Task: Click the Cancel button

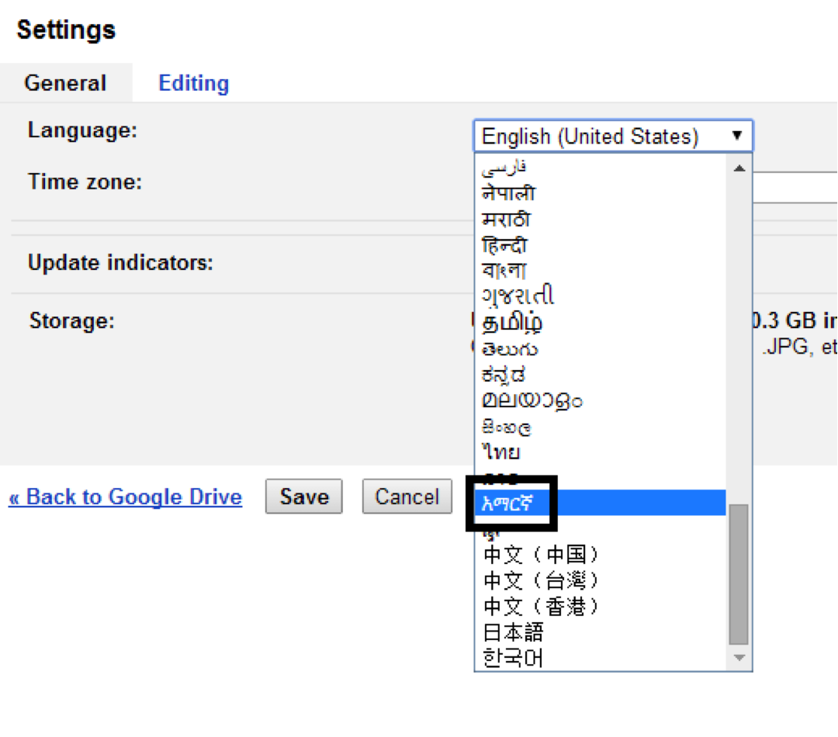Action: coord(407,497)
